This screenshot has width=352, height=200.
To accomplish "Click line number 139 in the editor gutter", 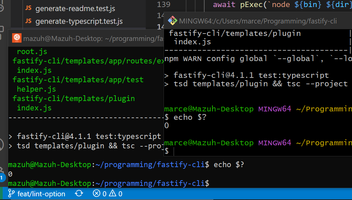I will (x=164, y=4).
